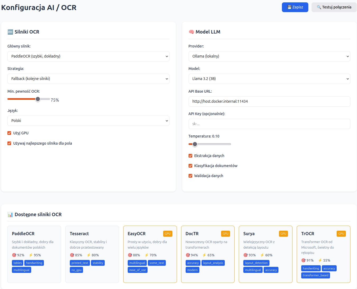Viewport: 357px width, 289px height.
Task: Click the brain icon beside Model LLM
Action: [191, 32]
